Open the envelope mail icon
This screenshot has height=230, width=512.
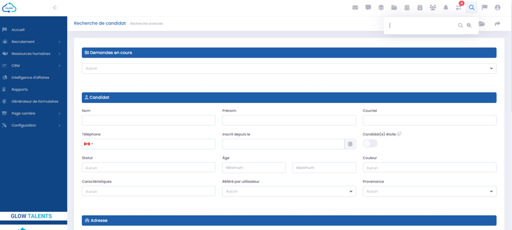tap(355, 8)
